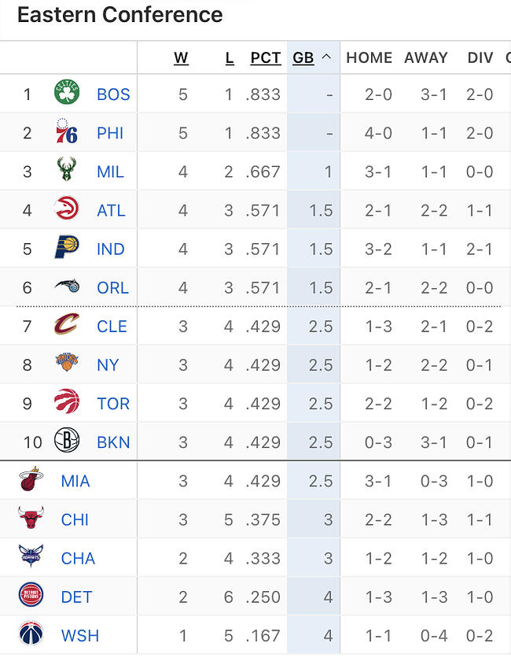Click the Brooklyn Nets logo
The height and width of the screenshot is (669, 511).
click(67, 442)
